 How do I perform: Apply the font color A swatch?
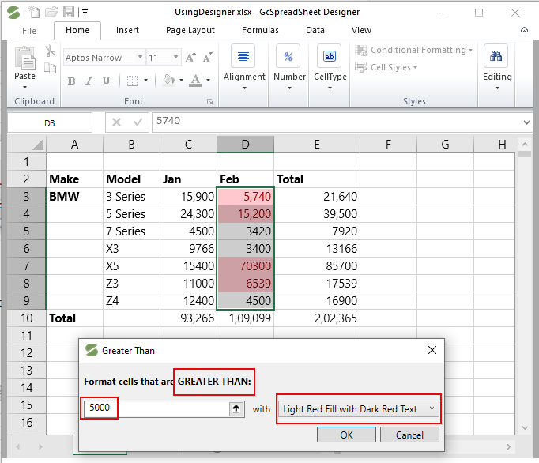pyautogui.click(x=195, y=81)
